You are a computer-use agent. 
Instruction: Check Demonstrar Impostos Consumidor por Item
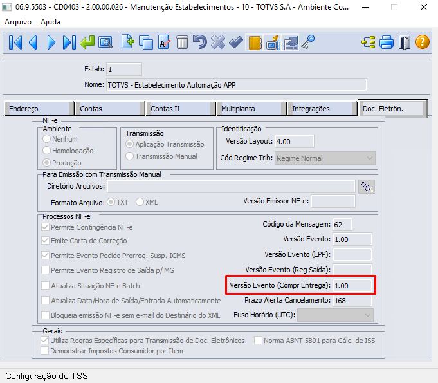tap(45, 351)
